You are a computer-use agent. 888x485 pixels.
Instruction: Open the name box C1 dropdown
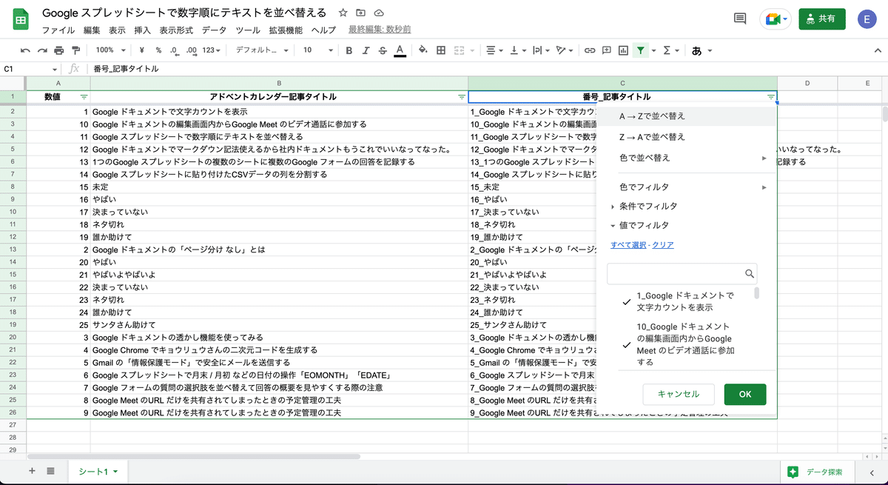pyautogui.click(x=56, y=69)
